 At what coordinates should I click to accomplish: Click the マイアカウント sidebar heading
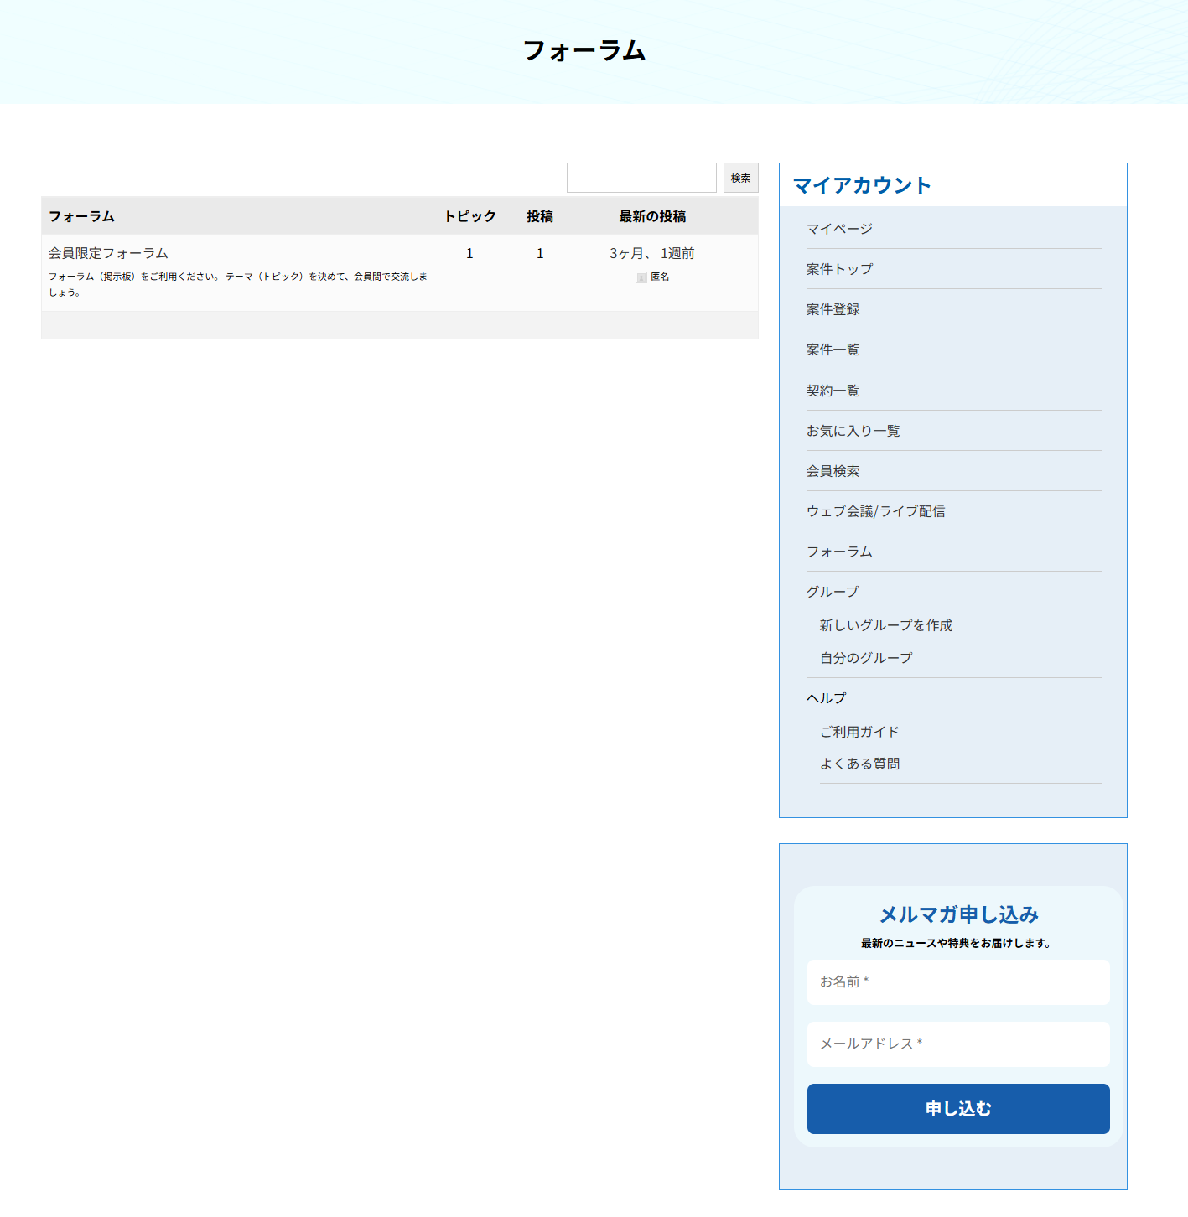(862, 185)
